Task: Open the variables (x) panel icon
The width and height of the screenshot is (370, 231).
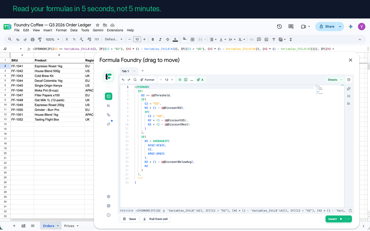Action: tap(349, 96)
